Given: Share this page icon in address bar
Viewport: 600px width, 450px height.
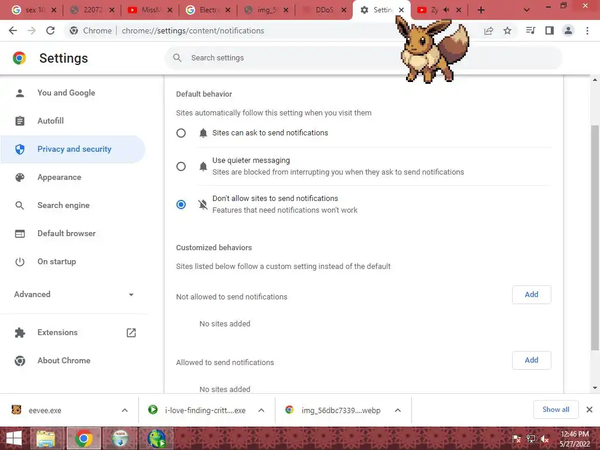Looking at the screenshot, I should coord(489,30).
